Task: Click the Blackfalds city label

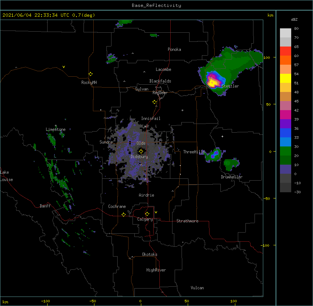Action: (160, 81)
